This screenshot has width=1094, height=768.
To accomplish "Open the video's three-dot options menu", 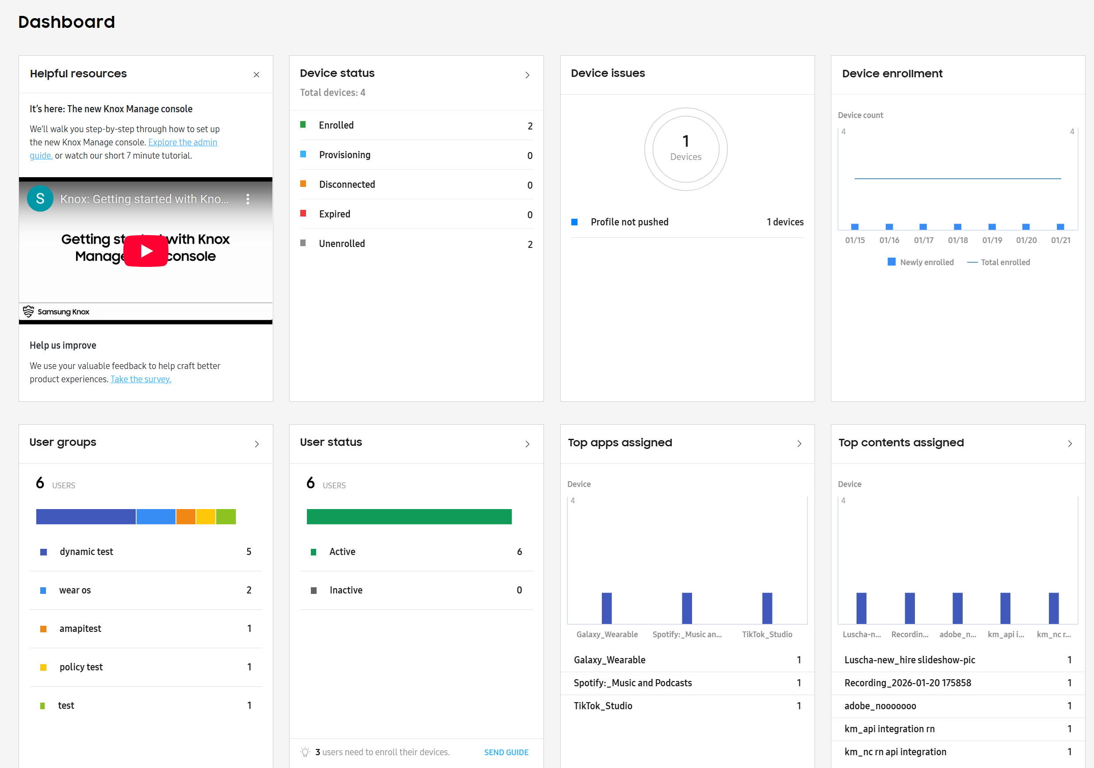I will click(248, 199).
